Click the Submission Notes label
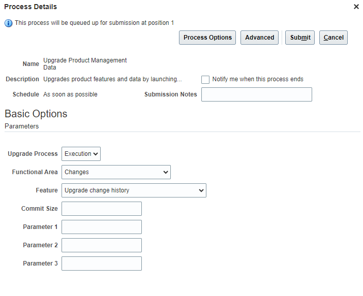 tap(170, 94)
